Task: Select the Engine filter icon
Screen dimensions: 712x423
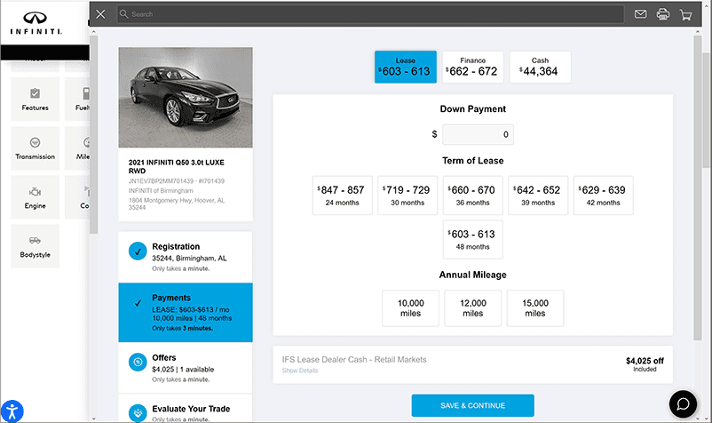Action: coord(35,192)
